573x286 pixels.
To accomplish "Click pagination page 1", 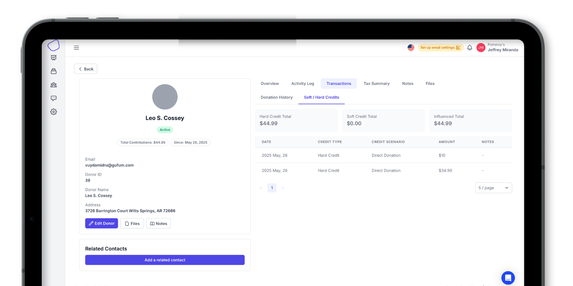I will 272,188.
